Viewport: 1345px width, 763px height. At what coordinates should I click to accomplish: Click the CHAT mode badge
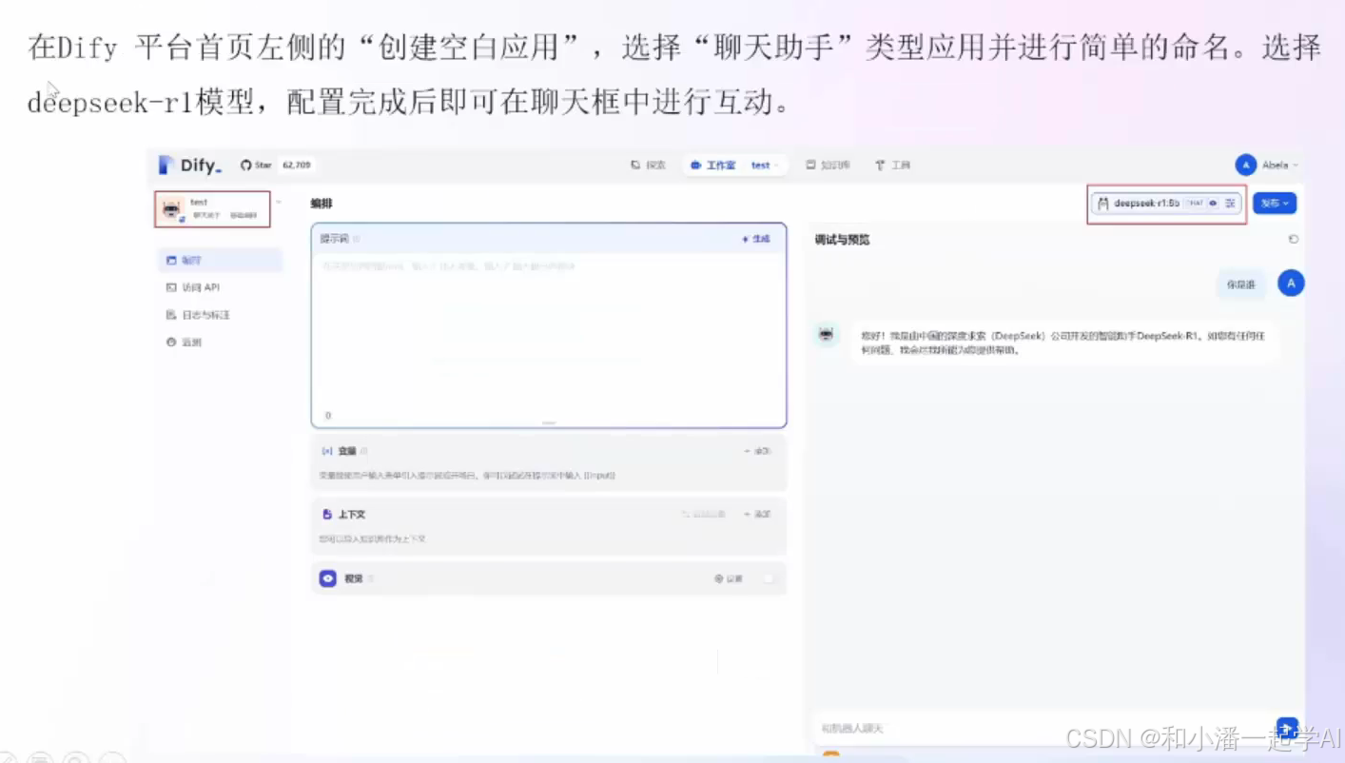coord(1194,204)
